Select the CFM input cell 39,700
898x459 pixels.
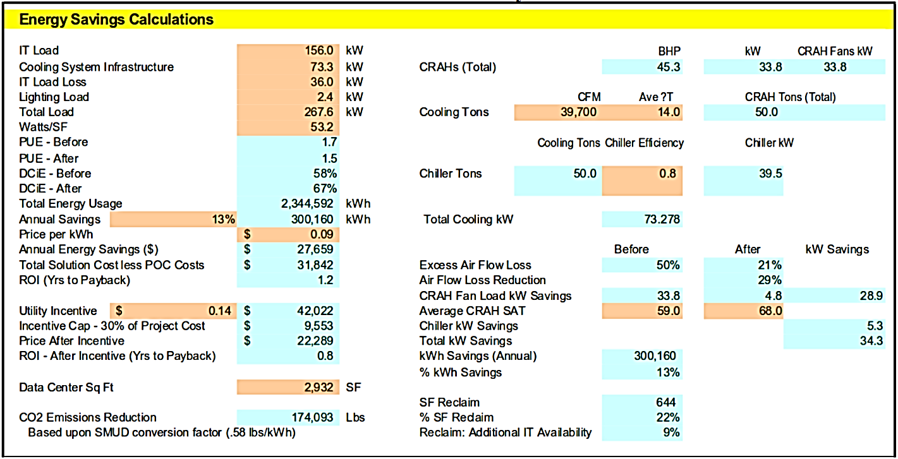(x=557, y=112)
